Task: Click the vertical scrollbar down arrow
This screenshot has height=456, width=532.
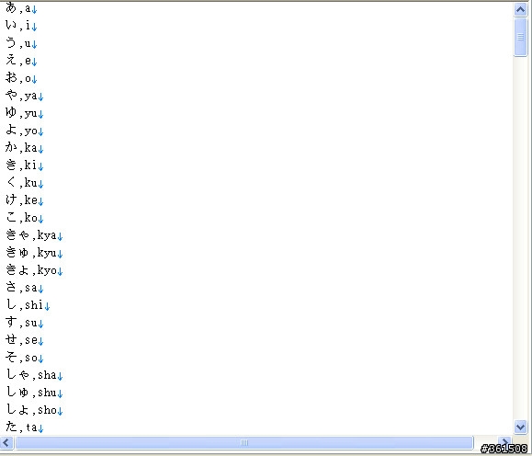Action: coord(520,427)
